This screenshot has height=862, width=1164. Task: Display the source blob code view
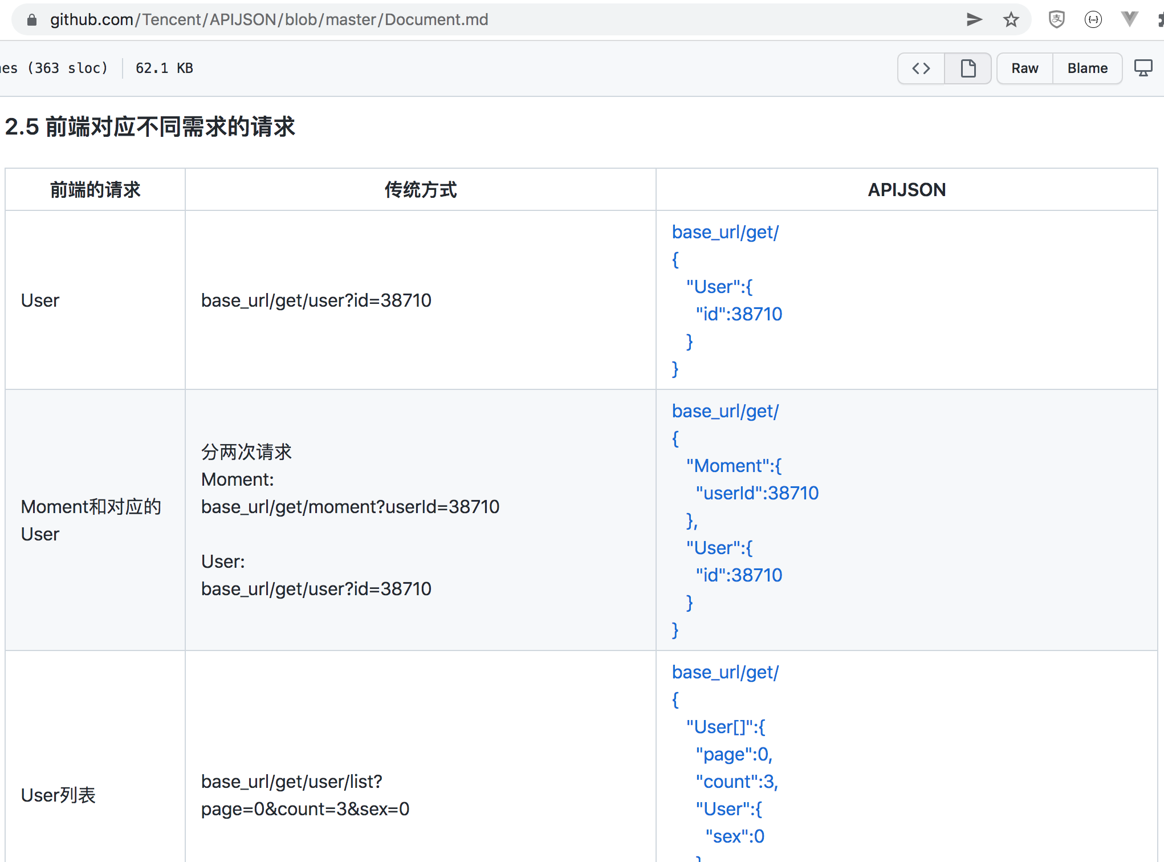921,68
